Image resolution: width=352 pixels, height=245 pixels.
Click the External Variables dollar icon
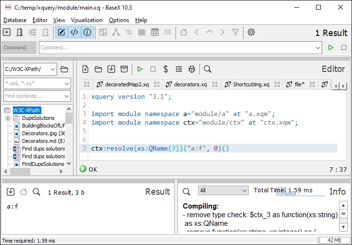165,69
